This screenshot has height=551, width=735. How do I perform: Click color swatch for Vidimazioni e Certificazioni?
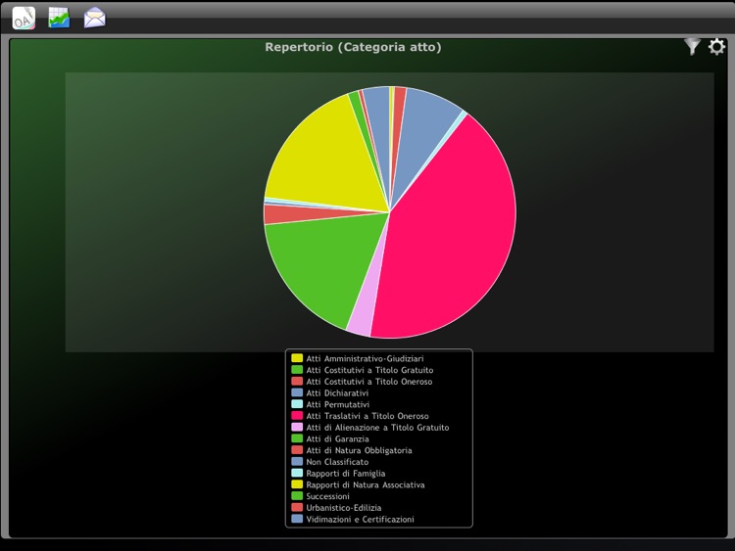[x=297, y=519]
